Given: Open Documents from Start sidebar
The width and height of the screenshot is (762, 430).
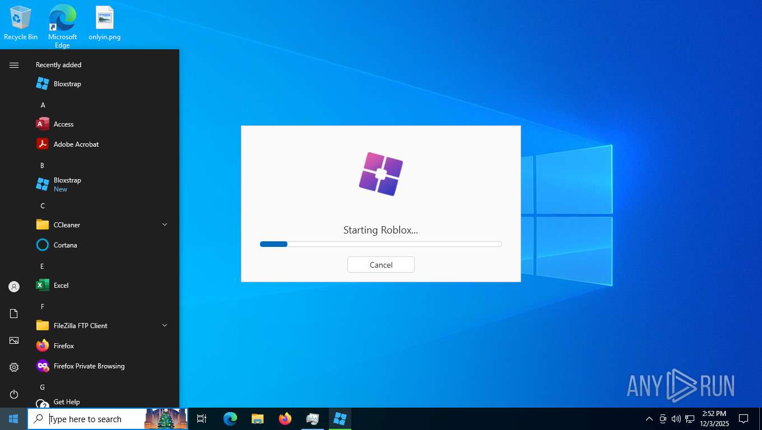Looking at the screenshot, I should (14, 314).
